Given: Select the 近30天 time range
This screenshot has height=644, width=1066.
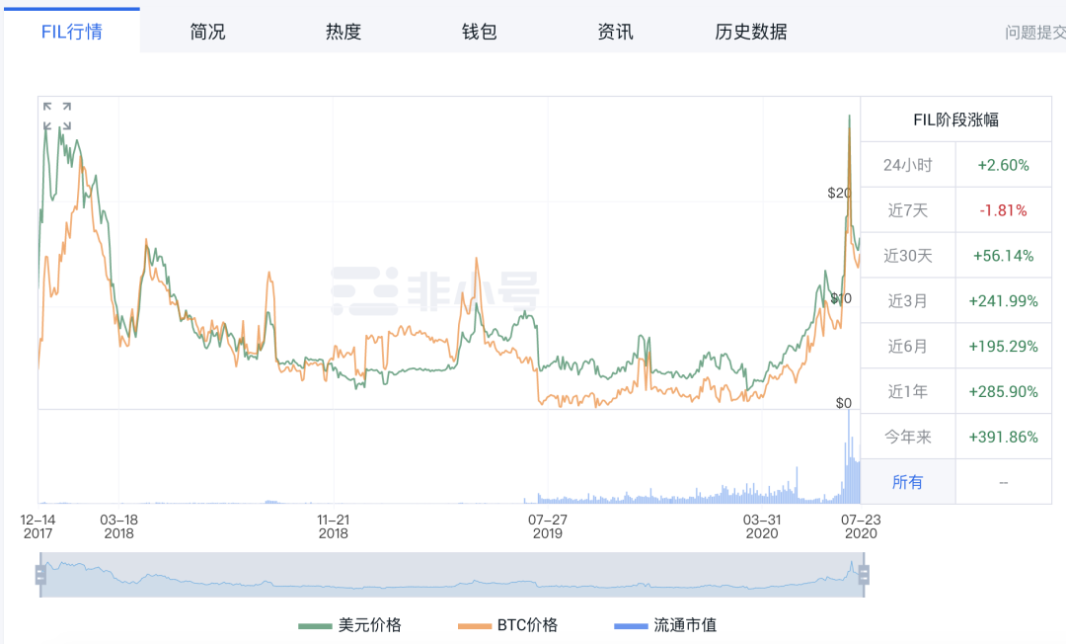Looking at the screenshot, I should click(x=907, y=256).
